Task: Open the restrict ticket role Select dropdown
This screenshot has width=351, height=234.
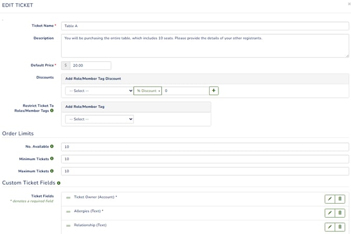Action: (x=100, y=119)
